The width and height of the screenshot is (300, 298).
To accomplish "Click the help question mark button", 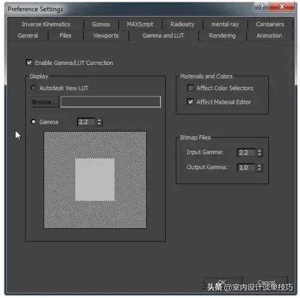I will click(x=262, y=7).
